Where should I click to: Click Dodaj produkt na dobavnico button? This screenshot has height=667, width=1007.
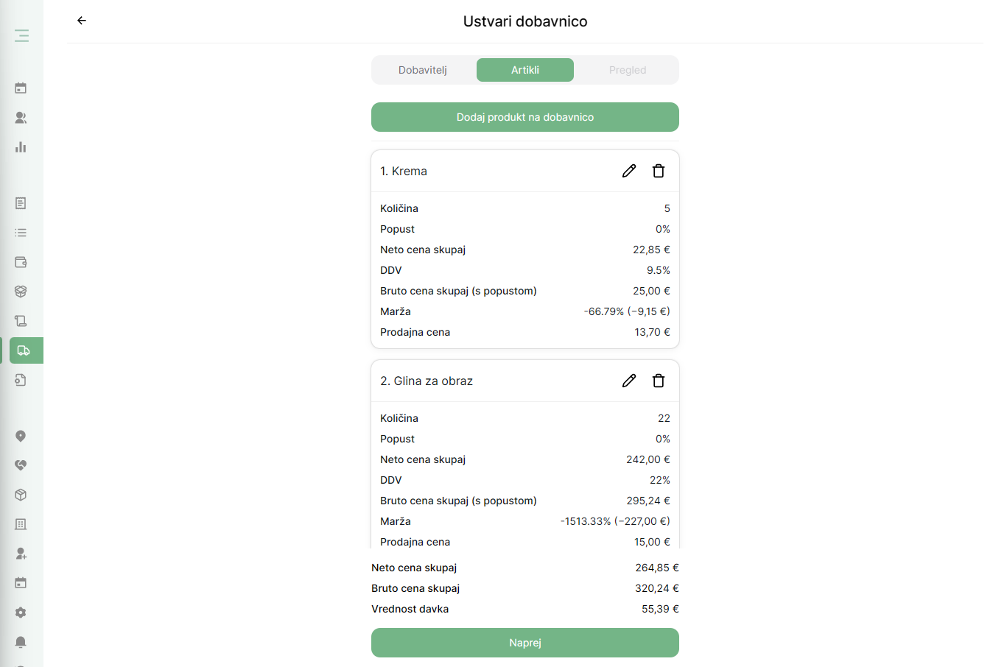[525, 117]
